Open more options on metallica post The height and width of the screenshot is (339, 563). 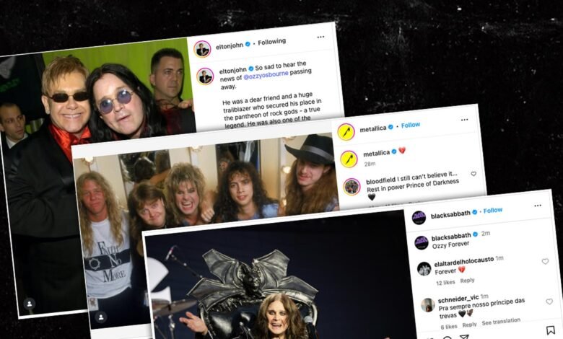pyautogui.click(x=464, y=120)
